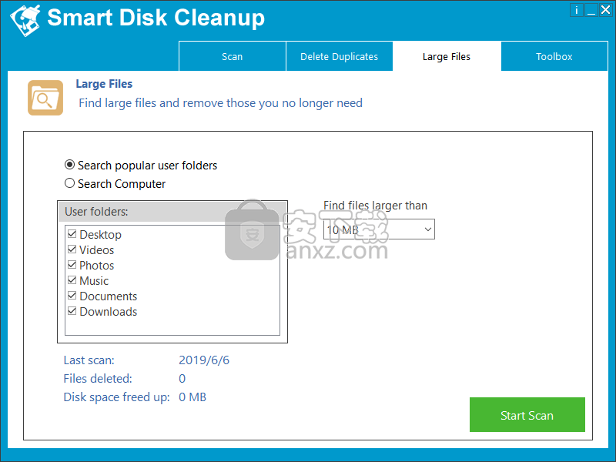This screenshot has width=616, height=462.
Task: Click the User folders list header
Action: click(172, 212)
